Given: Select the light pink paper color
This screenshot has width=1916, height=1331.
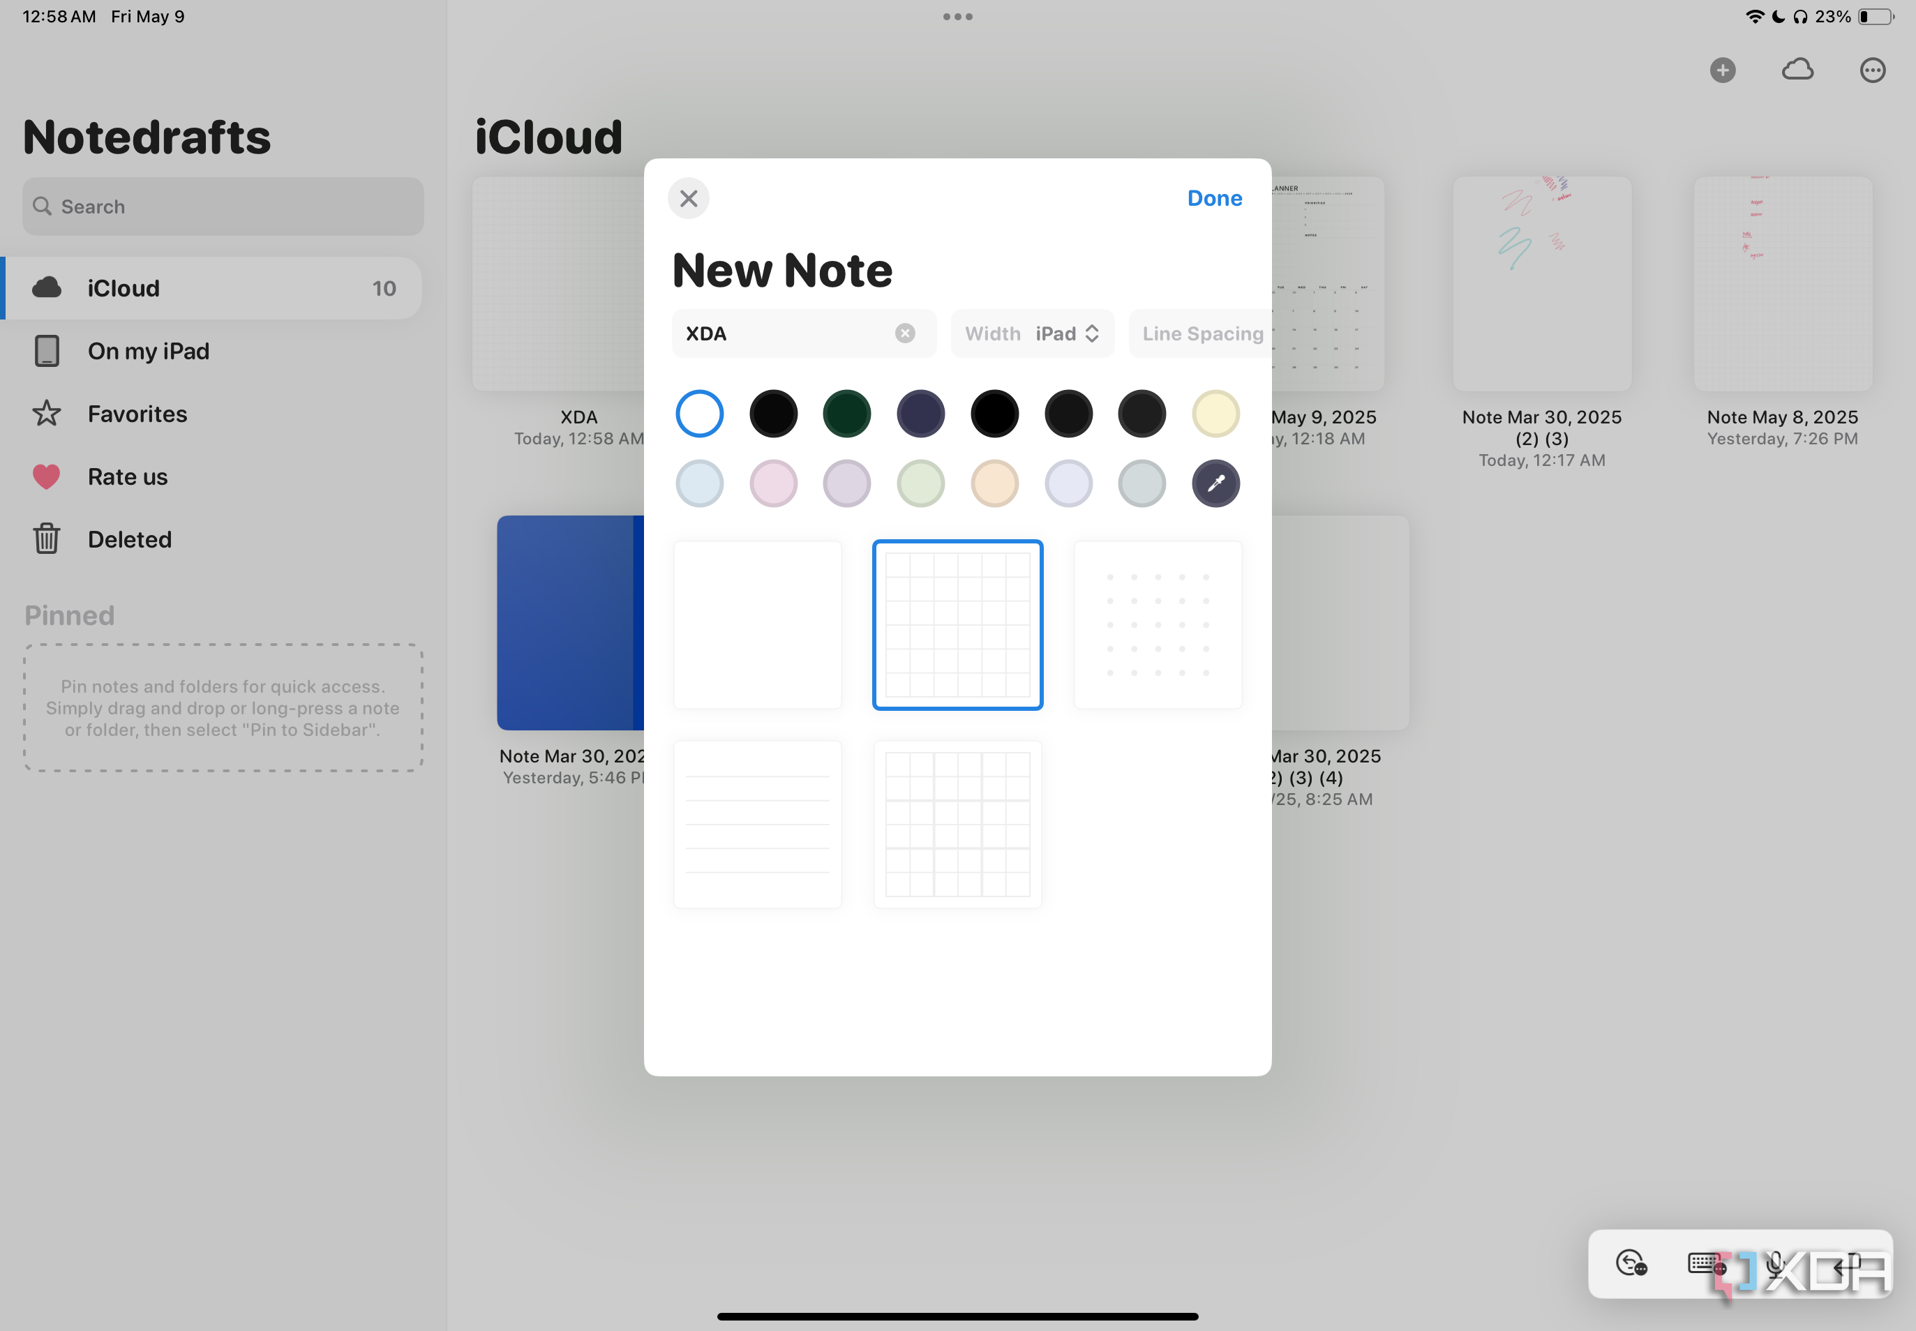Looking at the screenshot, I should (x=773, y=483).
